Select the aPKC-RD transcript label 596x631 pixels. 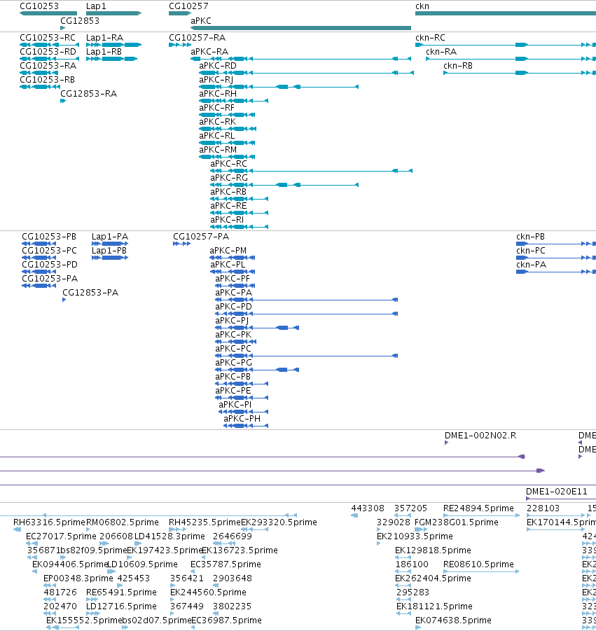coord(218,66)
